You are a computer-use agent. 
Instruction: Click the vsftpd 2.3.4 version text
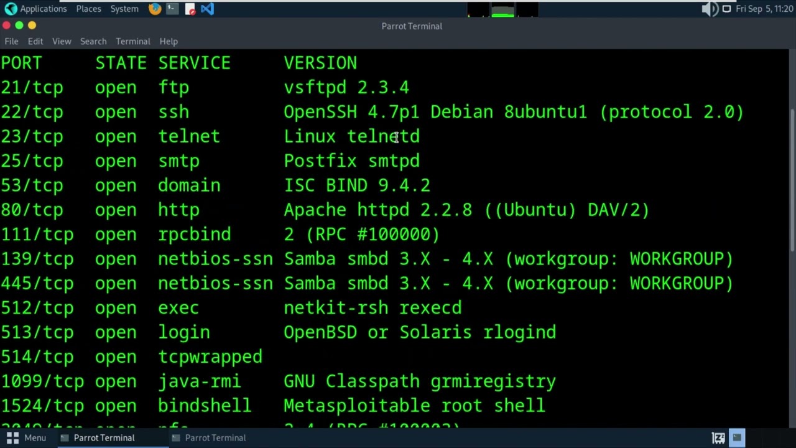346,88
